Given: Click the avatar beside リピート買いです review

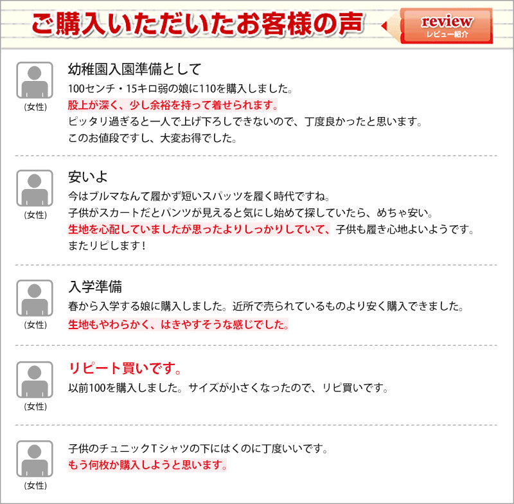Looking at the screenshot, I should tap(35, 380).
